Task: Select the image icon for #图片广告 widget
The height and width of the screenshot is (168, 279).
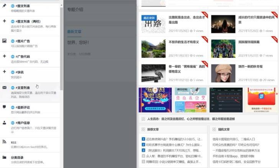Action: pyautogui.click(x=4, y=40)
